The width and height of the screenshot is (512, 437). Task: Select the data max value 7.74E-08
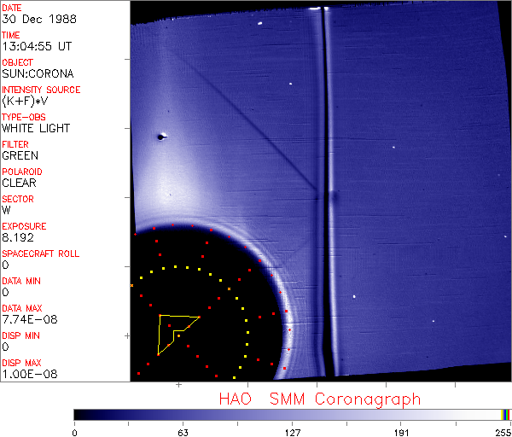click(x=30, y=319)
